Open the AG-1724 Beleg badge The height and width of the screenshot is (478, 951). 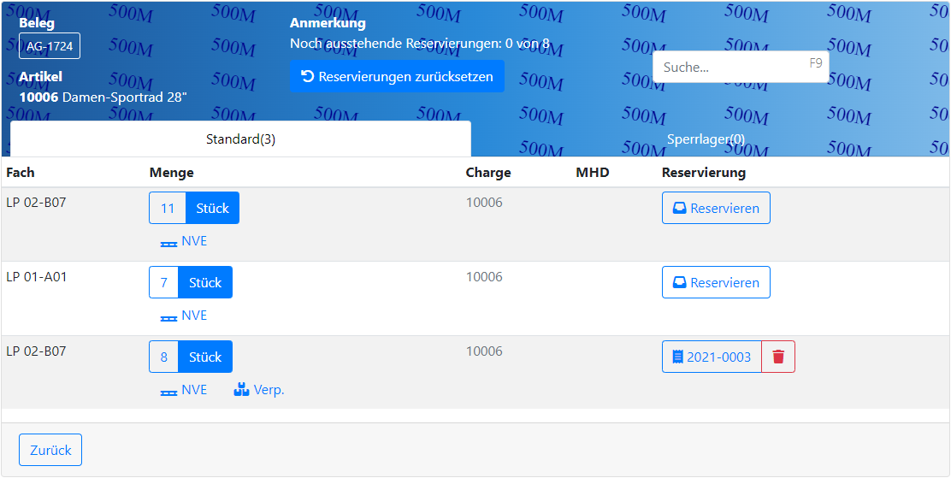[x=50, y=46]
